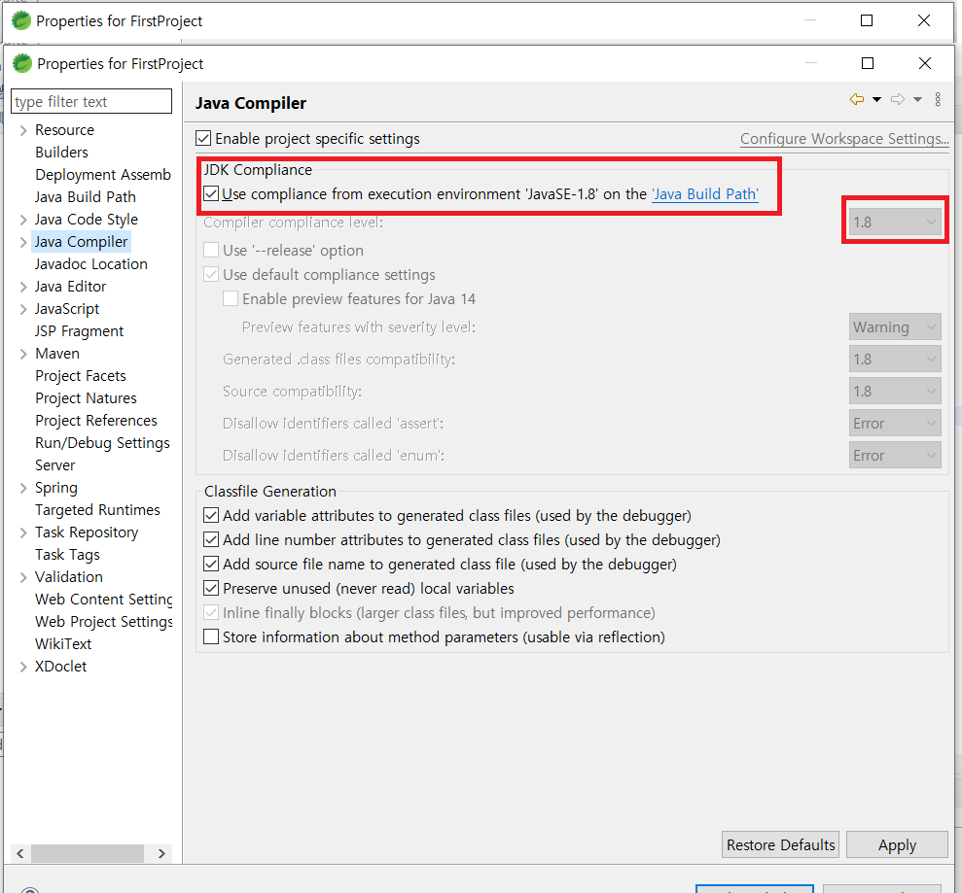The image size is (962, 893).
Task: Click the type filter text field
Action: tap(91, 101)
